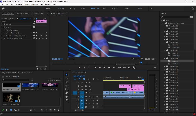
Task: Click Go to In point button
Action: tap(95, 67)
